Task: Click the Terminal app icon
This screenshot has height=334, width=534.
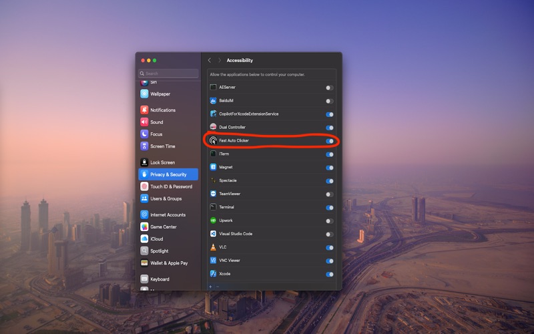Action: point(213,207)
